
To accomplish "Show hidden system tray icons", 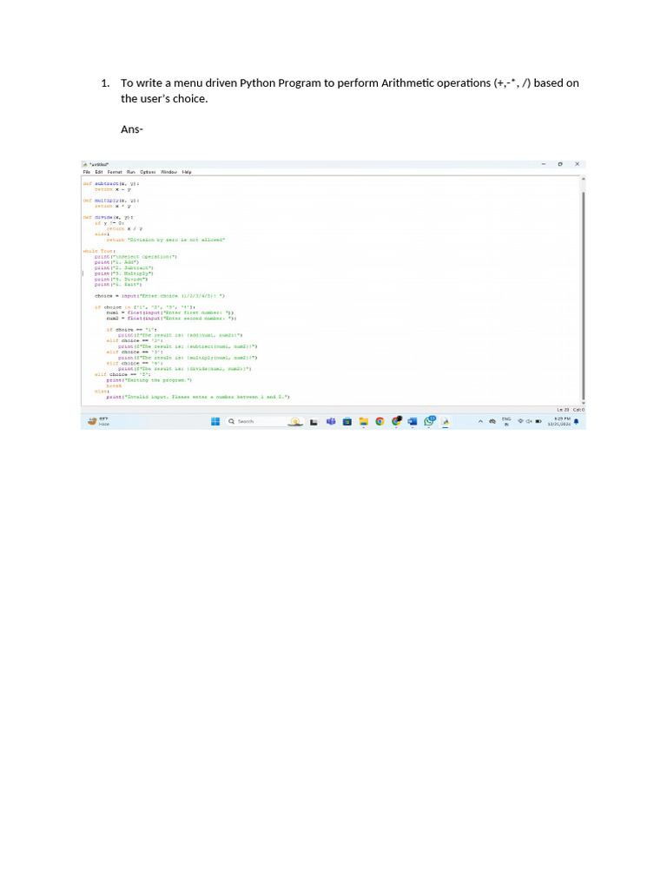I will [x=480, y=421].
